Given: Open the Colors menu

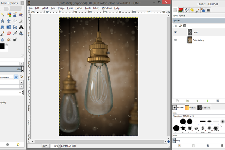Looking at the screenshot, I should click(x=79, y=8).
